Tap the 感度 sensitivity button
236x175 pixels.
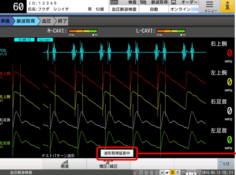[x=65, y=164]
